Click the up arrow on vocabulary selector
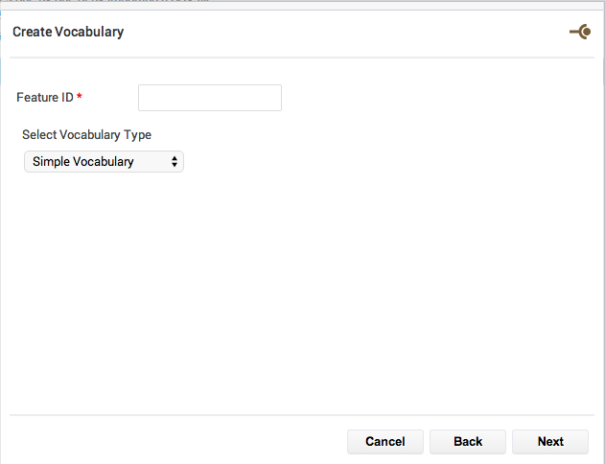Viewport: 605px width, 464px height. pyautogui.click(x=175, y=158)
